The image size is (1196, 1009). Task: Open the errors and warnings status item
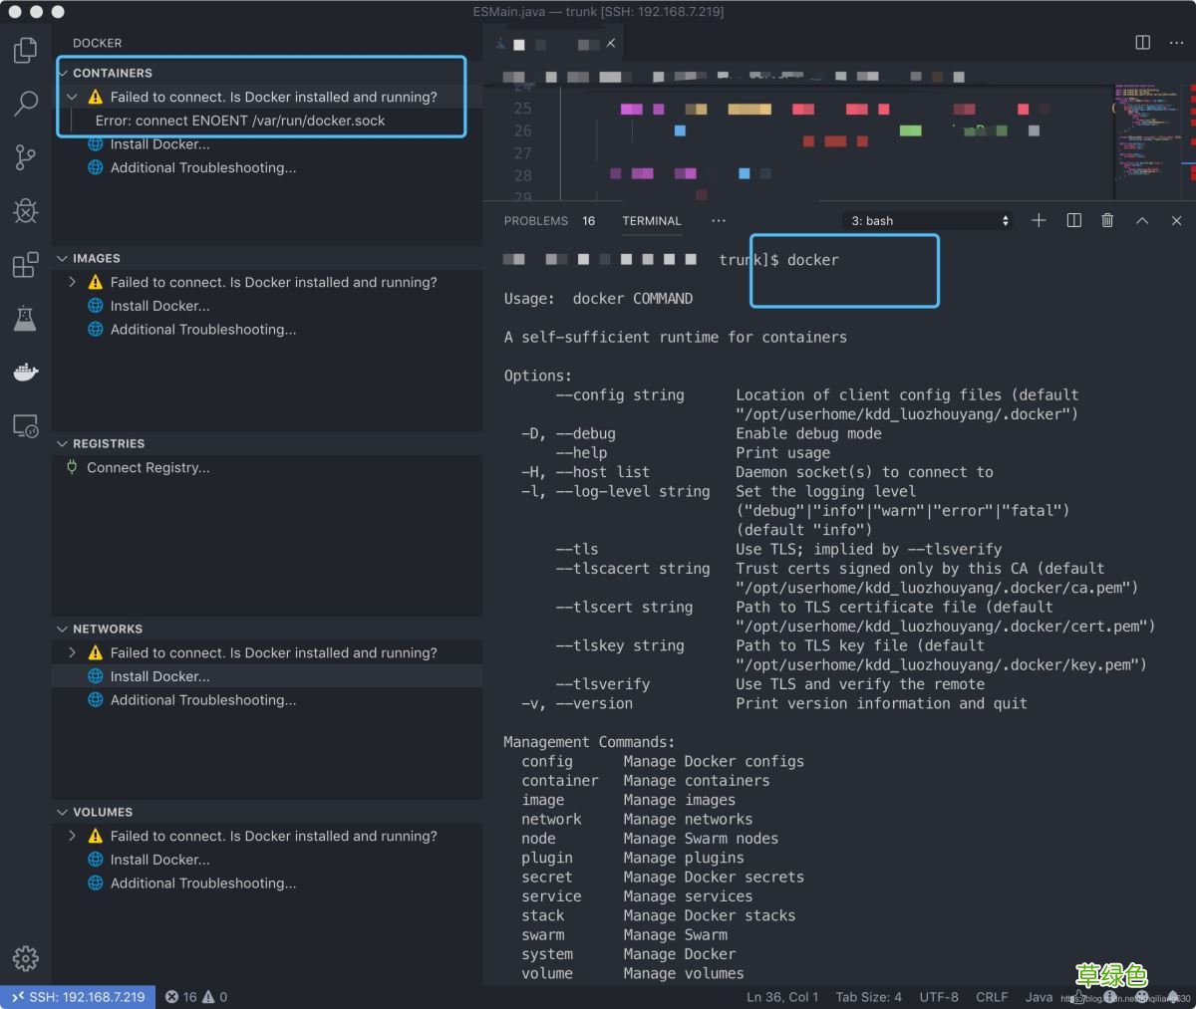click(196, 996)
